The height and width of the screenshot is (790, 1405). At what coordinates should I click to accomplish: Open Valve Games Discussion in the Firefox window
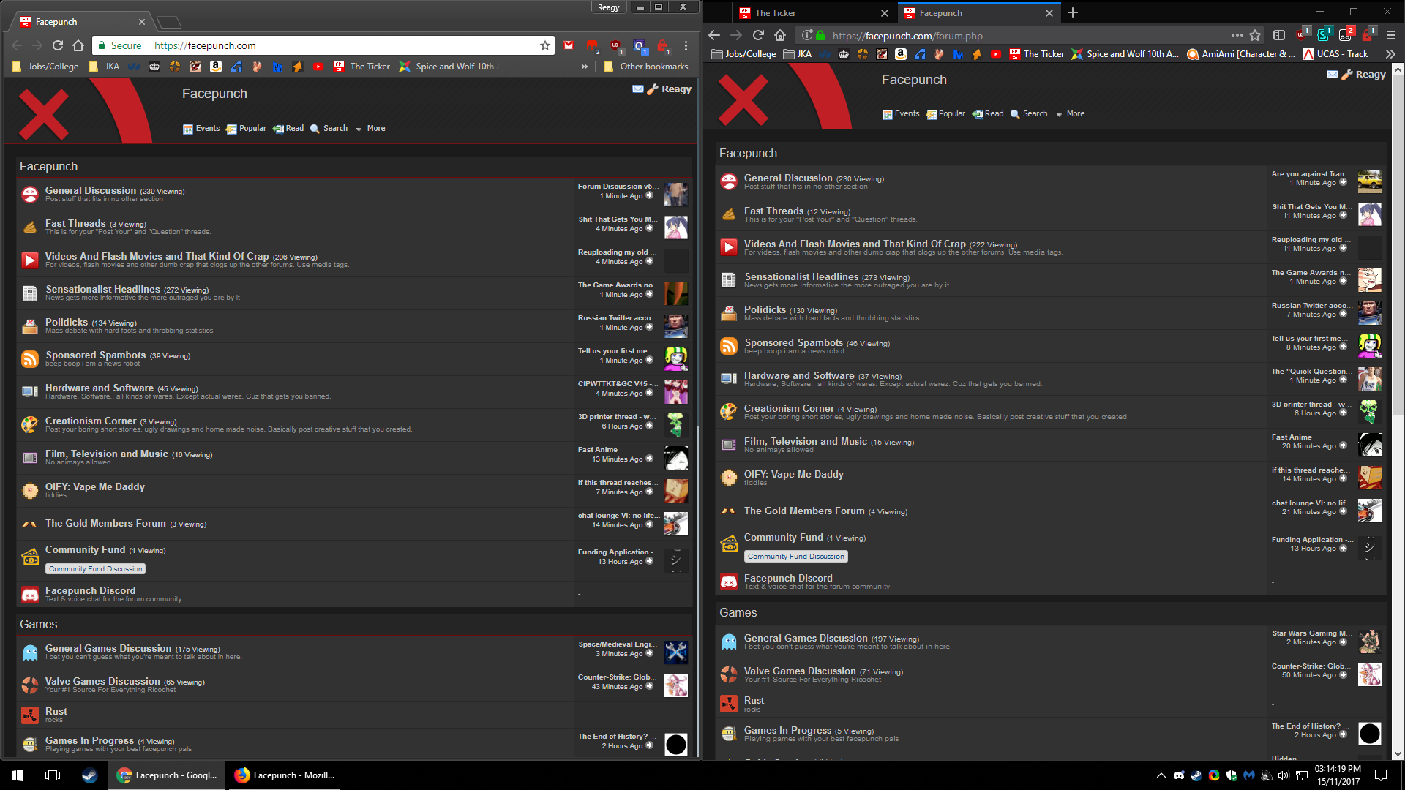pyautogui.click(x=800, y=671)
